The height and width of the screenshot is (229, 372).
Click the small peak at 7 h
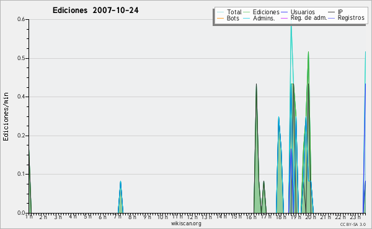(x=120, y=197)
